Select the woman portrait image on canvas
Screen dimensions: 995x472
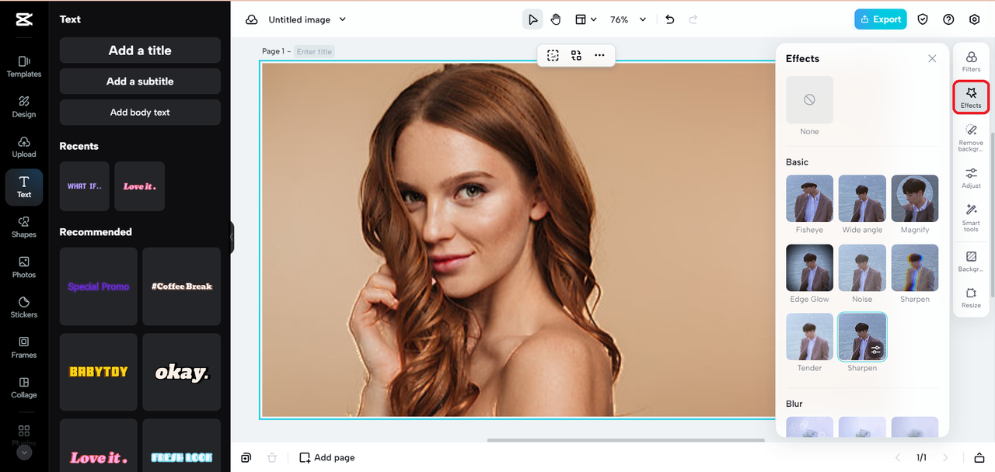tap(518, 240)
